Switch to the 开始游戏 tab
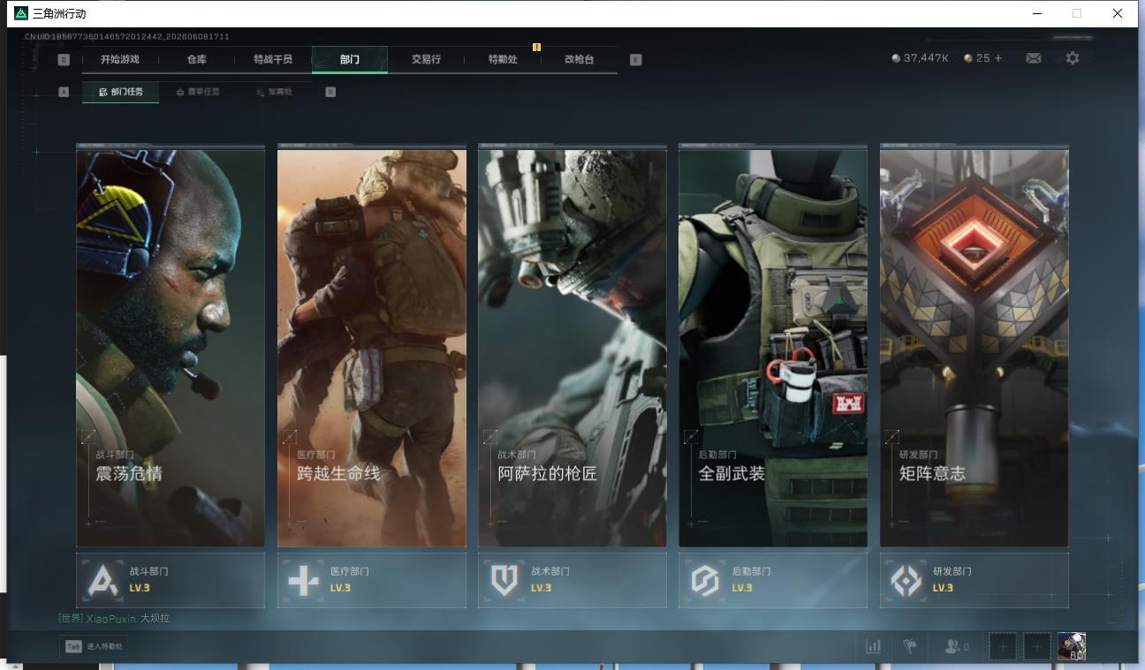The image size is (1145, 670). [120, 59]
